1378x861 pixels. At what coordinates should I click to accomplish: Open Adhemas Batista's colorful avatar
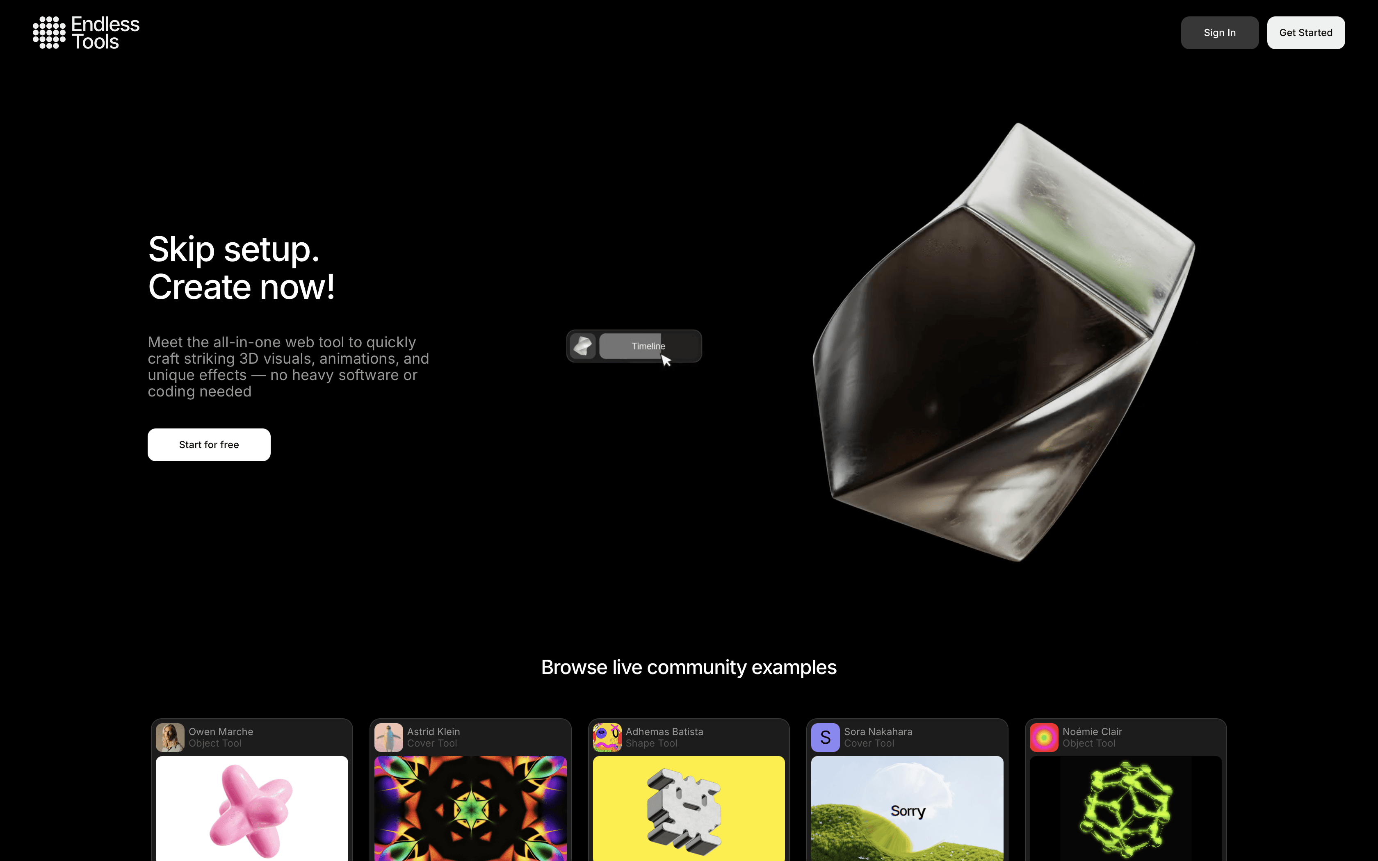(607, 738)
